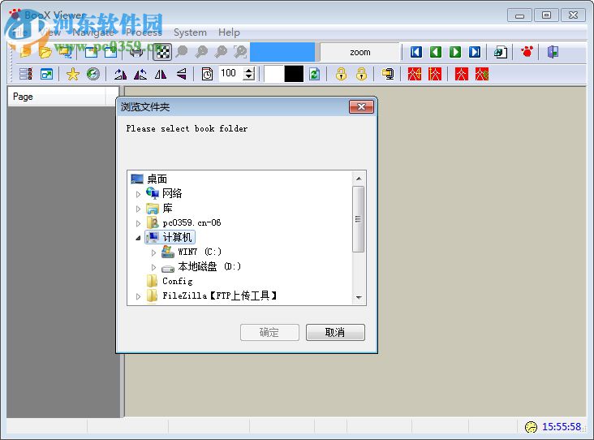594x440 pixels.
Task: Open the View menu
Action: [49, 32]
